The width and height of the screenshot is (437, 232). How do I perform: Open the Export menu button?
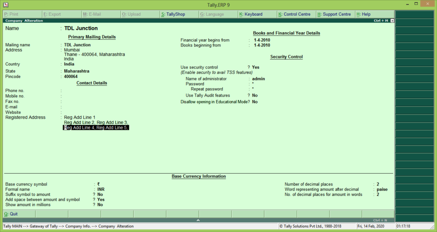(x=61, y=14)
